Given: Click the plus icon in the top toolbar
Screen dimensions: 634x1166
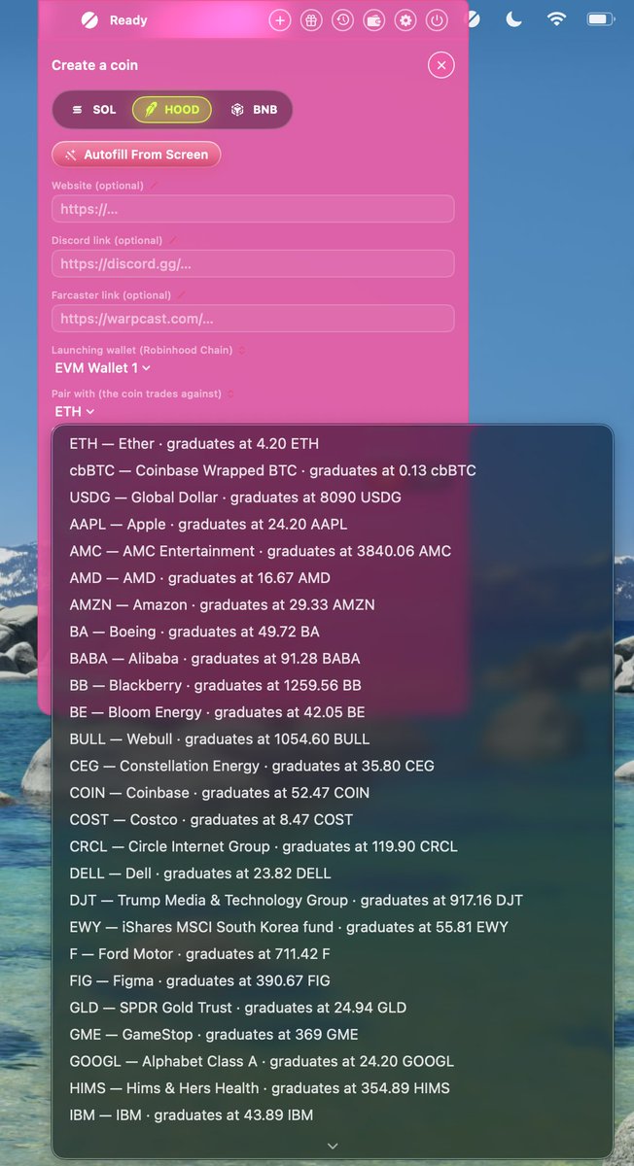Looking at the screenshot, I should point(280,19).
